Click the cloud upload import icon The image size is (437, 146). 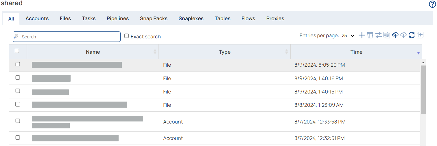pyautogui.click(x=395, y=35)
